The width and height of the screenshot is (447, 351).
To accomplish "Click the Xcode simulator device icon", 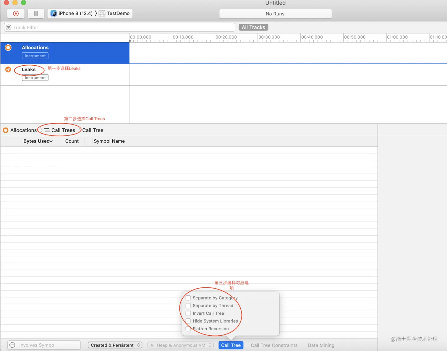I will point(54,13).
